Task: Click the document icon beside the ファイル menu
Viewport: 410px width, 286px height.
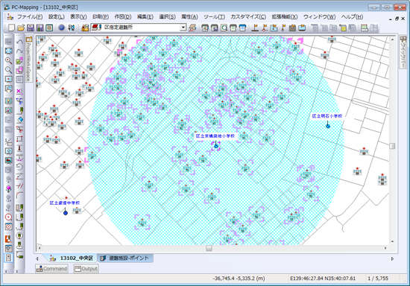Action: coord(10,17)
